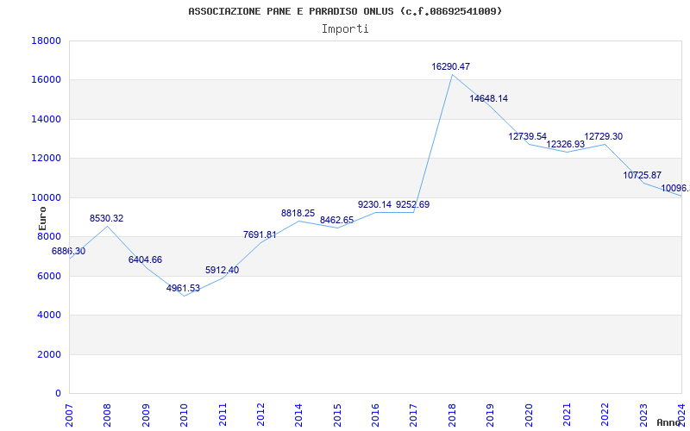Click the y-axis value 4000
The width and height of the screenshot is (690, 431).
tap(49, 315)
